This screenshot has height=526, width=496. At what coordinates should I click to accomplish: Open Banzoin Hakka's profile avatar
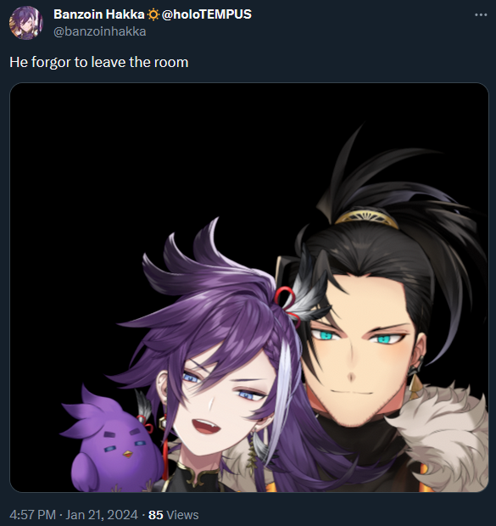[x=26, y=23]
